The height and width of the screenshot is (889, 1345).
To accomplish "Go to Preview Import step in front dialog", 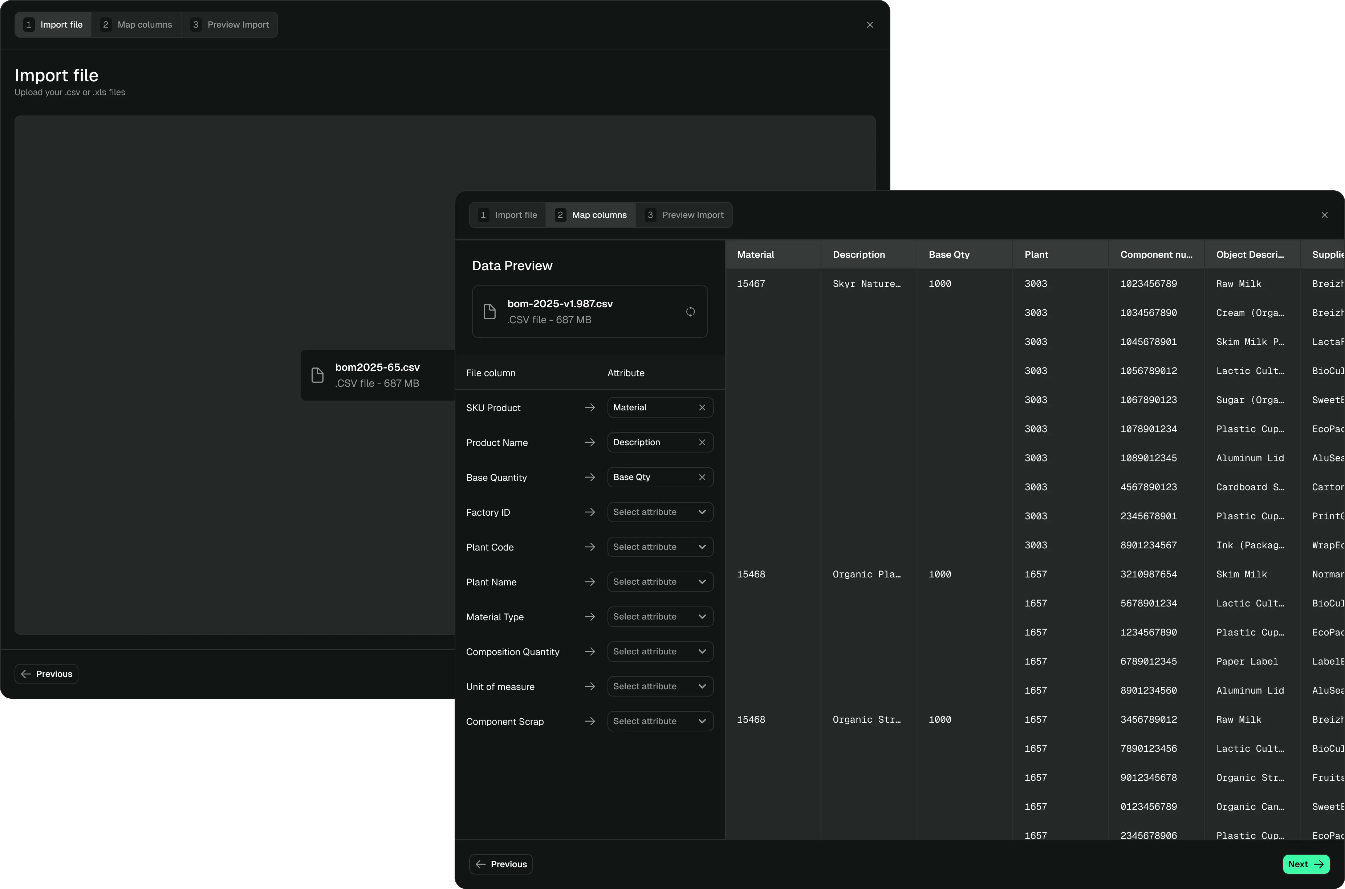I will pyautogui.click(x=685, y=215).
